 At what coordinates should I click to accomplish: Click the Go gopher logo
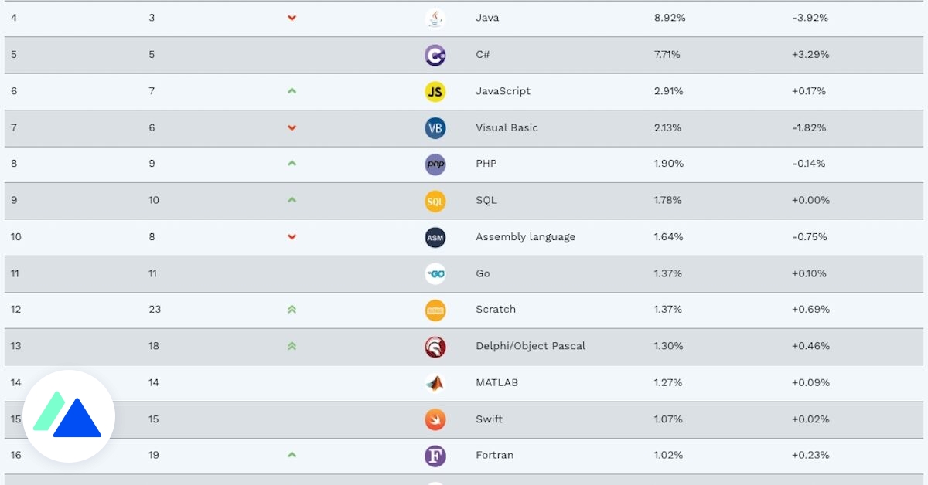435,273
